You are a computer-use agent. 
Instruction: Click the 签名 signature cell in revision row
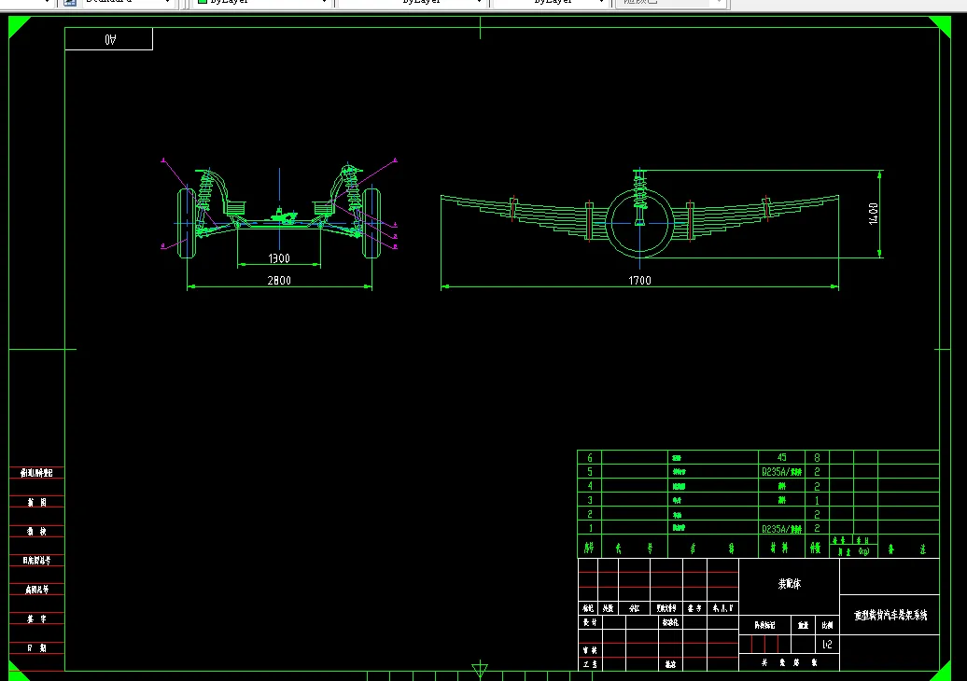pyautogui.click(x=694, y=608)
